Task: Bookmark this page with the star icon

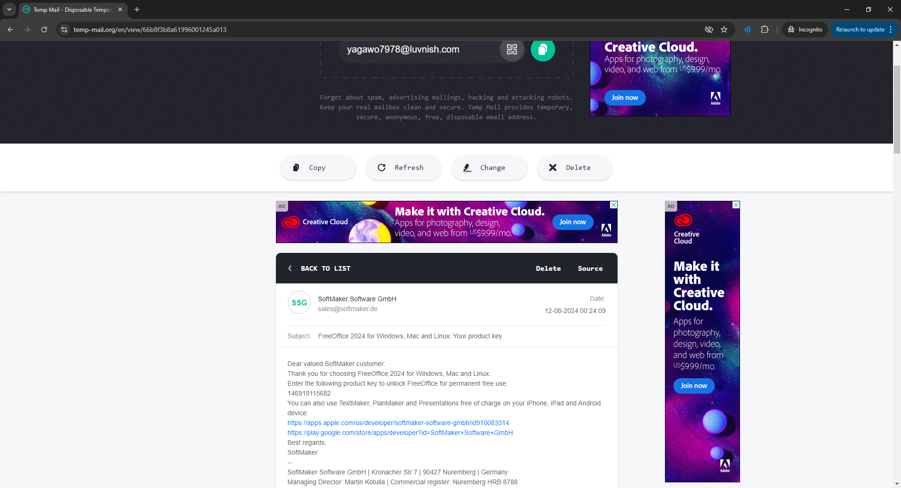Action: (x=724, y=30)
